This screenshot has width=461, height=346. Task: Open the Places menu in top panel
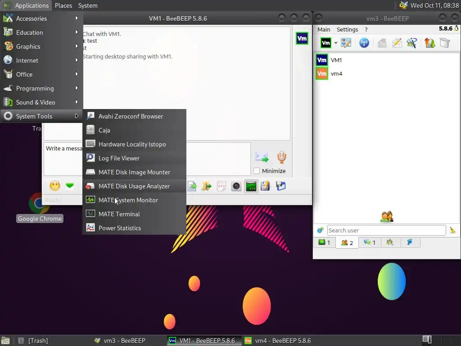tap(63, 5)
